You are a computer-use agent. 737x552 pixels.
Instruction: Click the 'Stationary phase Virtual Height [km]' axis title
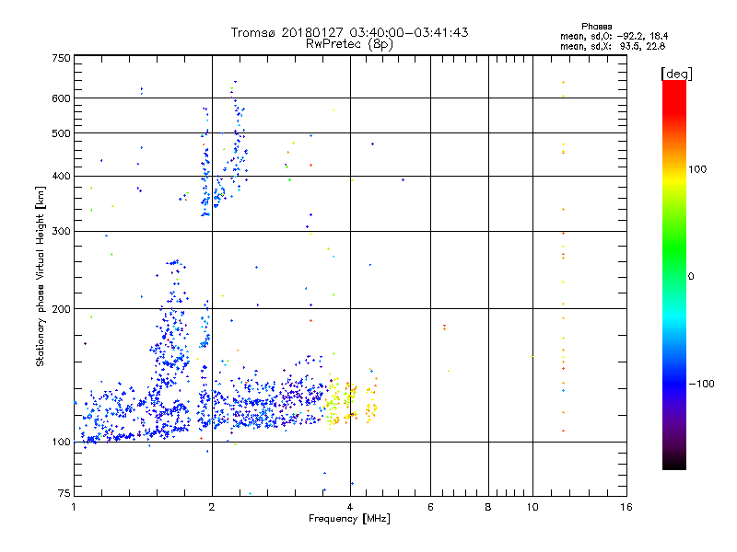41,277
